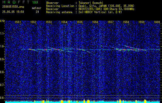Image resolution: width=162 pixels, height=103 pixels.
Task: Click the 1558 time marker
Action: pyautogui.click(x=126, y=22)
